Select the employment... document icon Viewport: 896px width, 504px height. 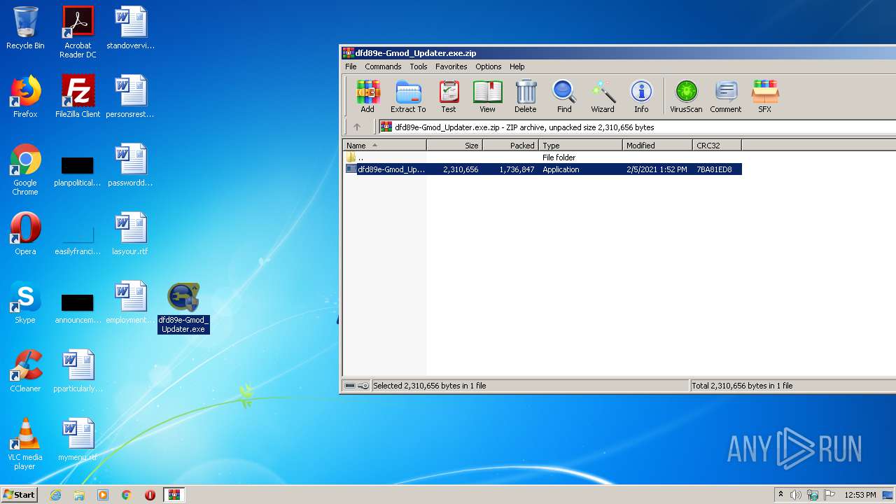130,302
